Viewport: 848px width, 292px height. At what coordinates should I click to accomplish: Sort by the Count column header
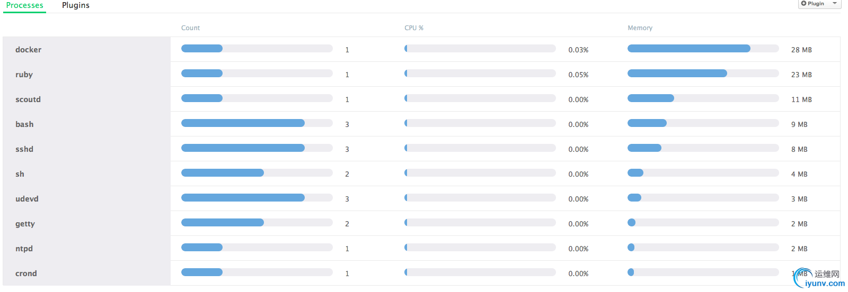point(190,28)
